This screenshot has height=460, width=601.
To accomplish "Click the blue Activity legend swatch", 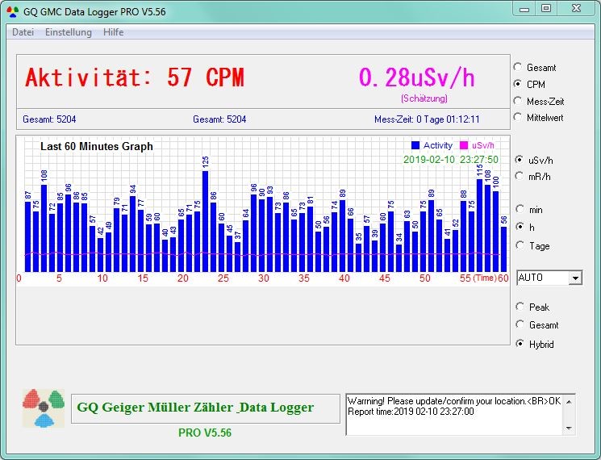I will point(415,145).
